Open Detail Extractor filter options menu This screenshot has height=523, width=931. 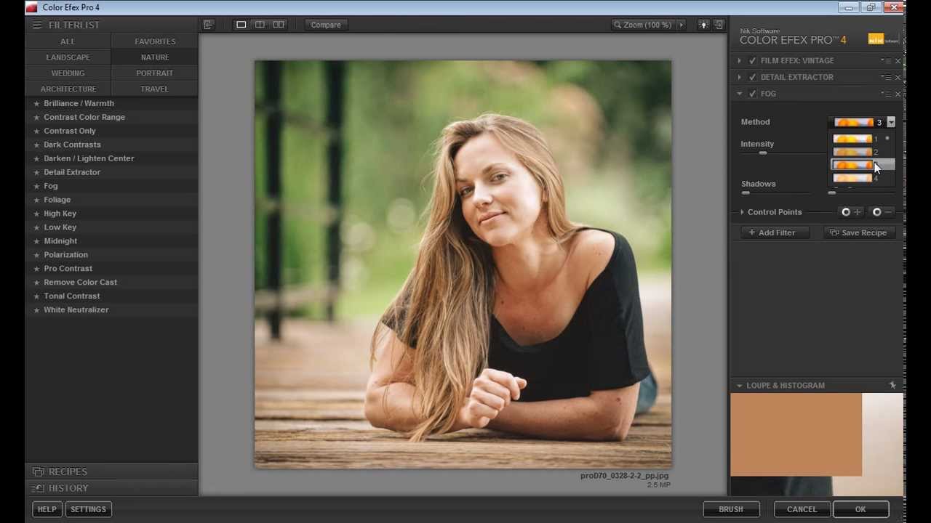[886, 77]
